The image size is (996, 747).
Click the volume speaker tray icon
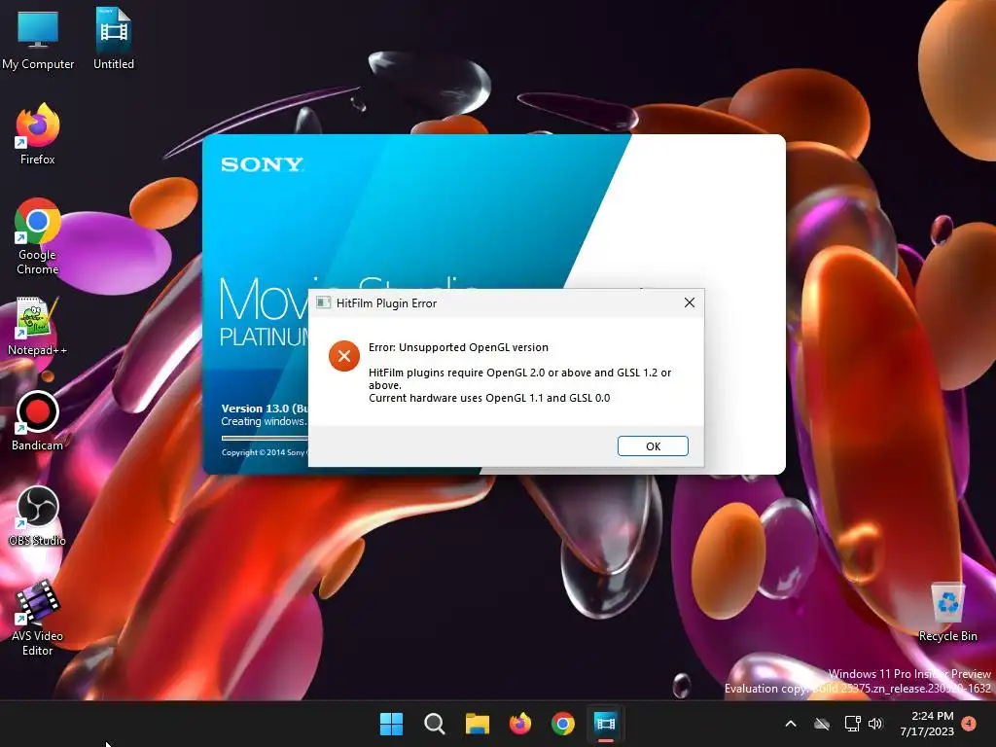[x=876, y=724]
